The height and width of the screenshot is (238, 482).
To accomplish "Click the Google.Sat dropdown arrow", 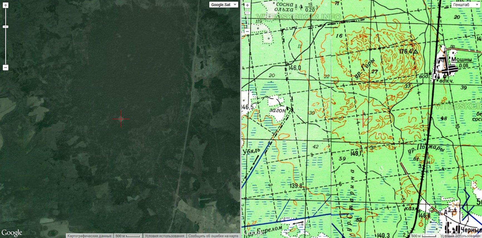I will pyautogui.click(x=235, y=5).
